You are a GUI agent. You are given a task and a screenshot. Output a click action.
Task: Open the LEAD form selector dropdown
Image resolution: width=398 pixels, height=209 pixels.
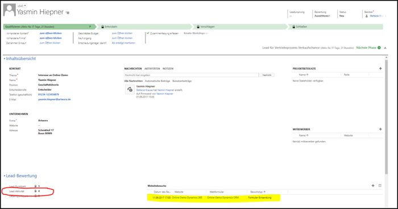point(22,6)
